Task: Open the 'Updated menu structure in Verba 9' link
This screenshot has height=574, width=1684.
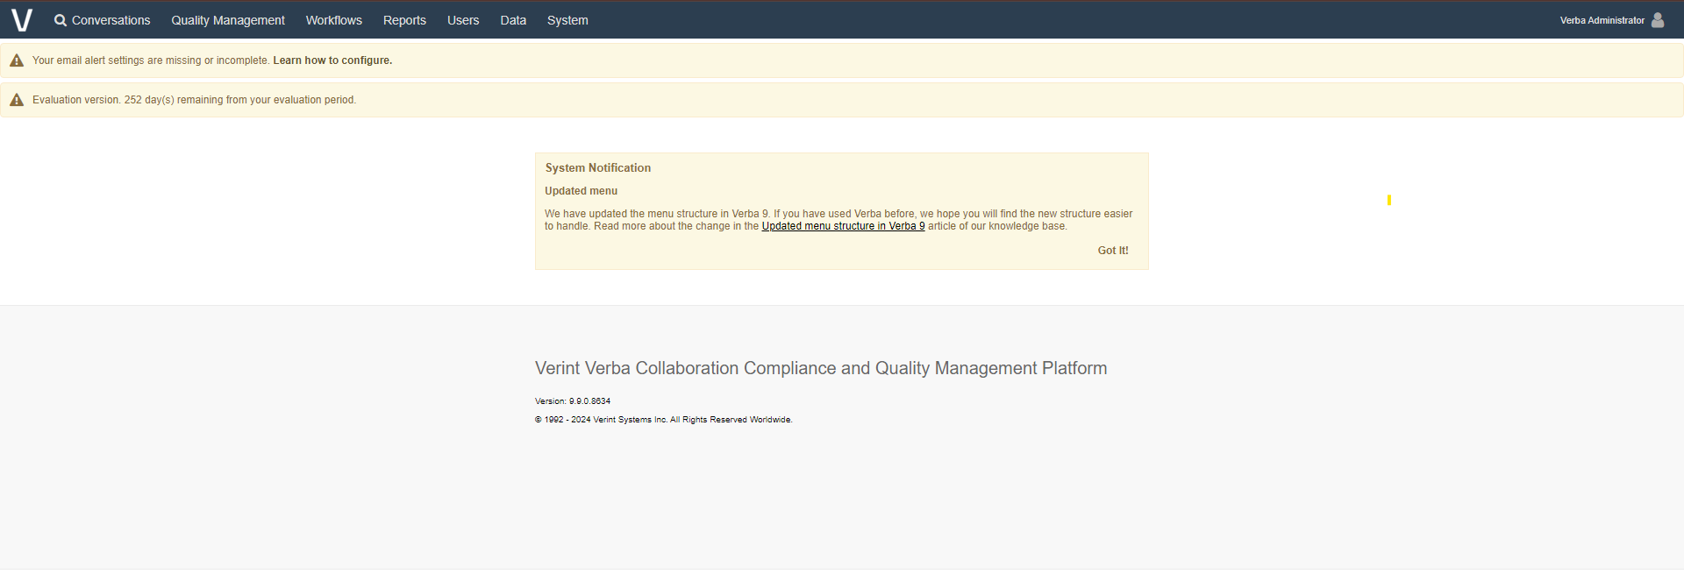Action: (843, 226)
